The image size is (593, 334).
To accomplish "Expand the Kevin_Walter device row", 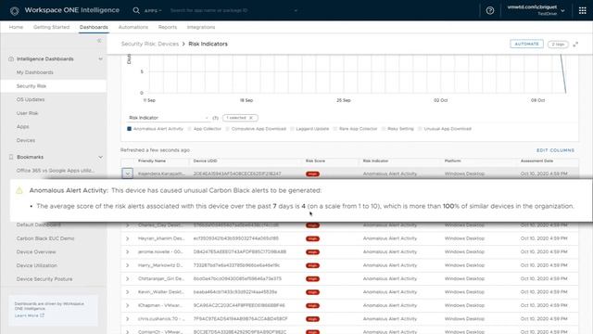I will click(x=128, y=292).
